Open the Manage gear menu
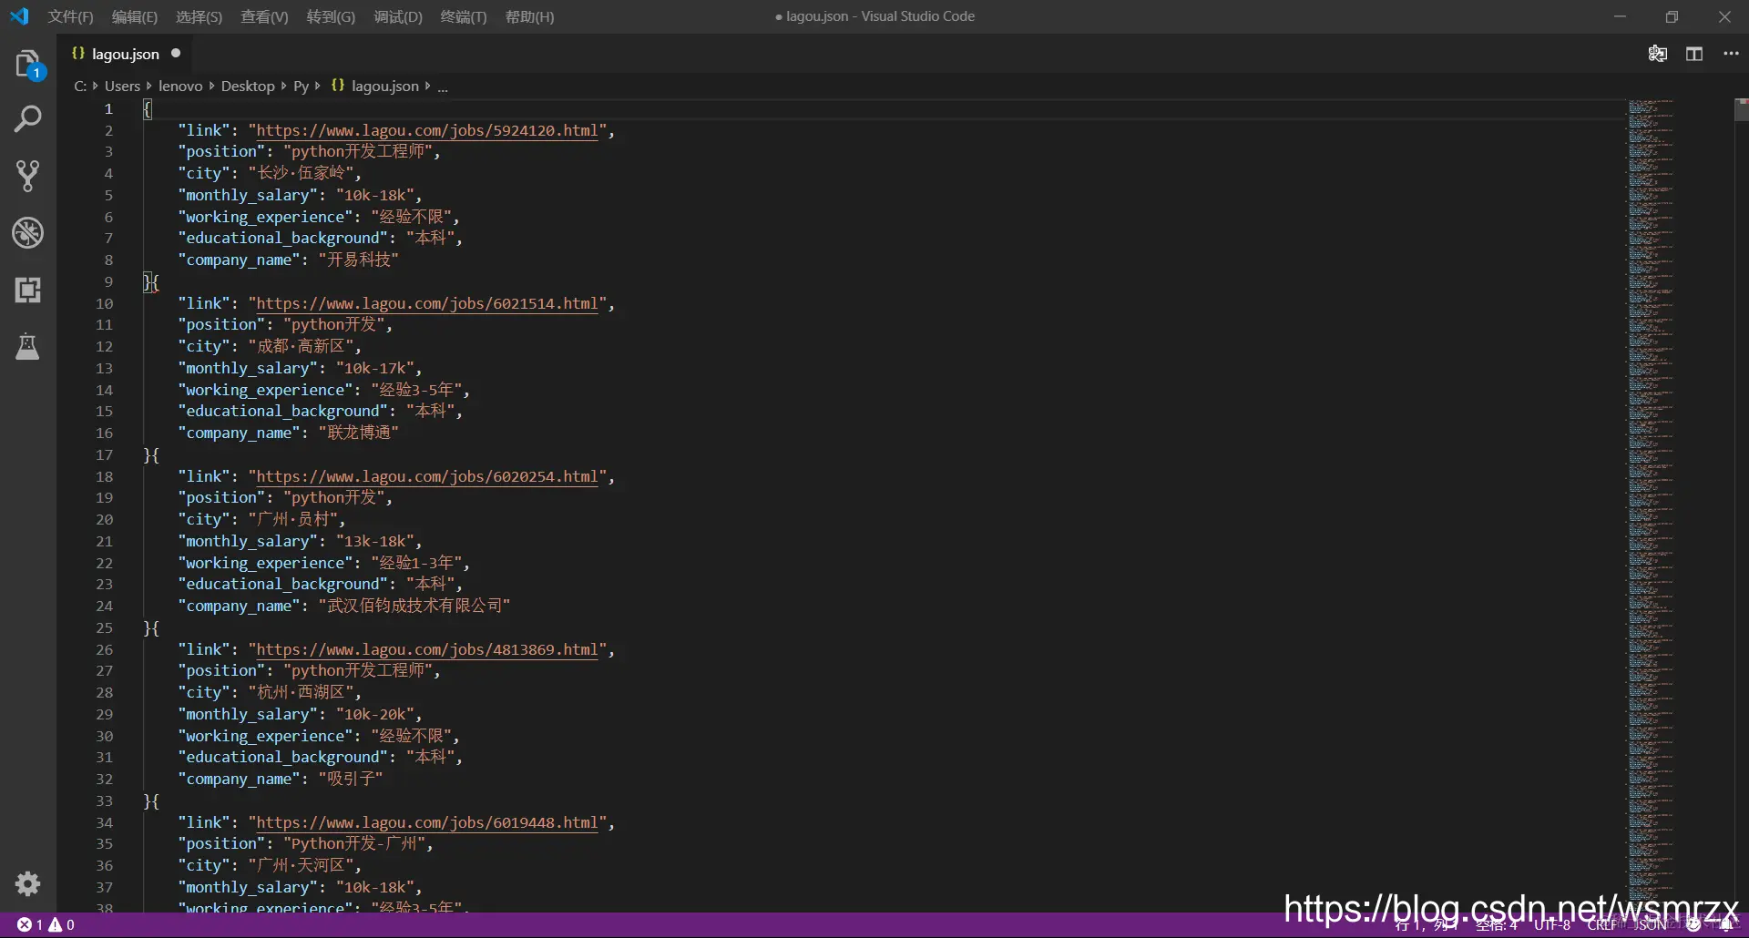Image resolution: width=1749 pixels, height=938 pixels. point(28,883)
